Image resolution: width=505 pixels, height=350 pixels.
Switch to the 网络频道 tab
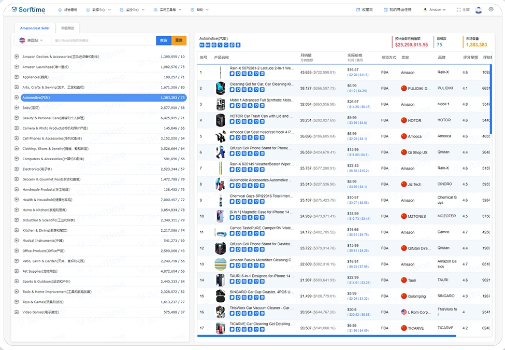[x=67, y=28]
